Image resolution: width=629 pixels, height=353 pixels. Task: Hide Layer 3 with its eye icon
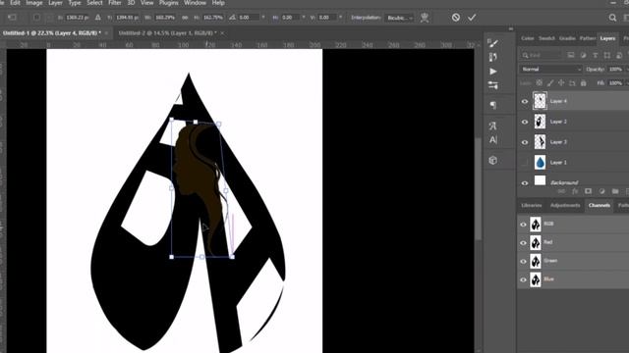pyautogui.click(x=525, y=142)
